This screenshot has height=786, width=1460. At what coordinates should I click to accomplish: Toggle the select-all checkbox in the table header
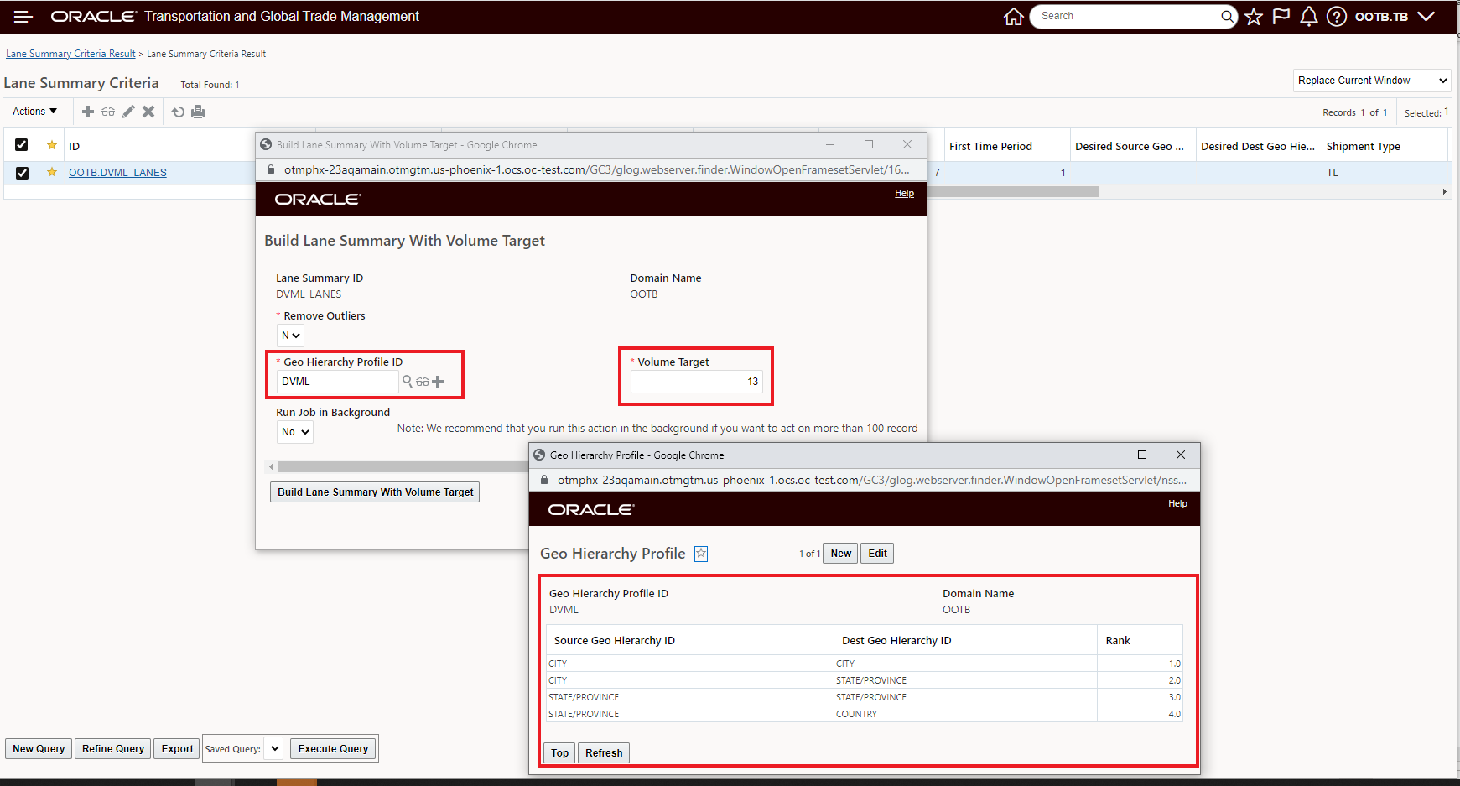22,145
